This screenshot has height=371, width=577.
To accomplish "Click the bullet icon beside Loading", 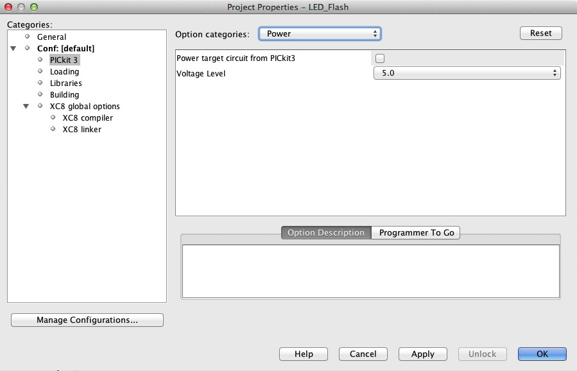I will click(40, 71).
